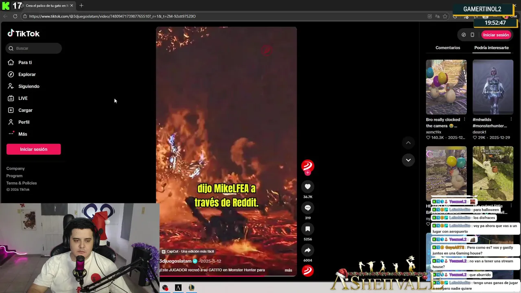Share the video with arrow icon
Screen dimensions: 521x293
pos(308,250)
